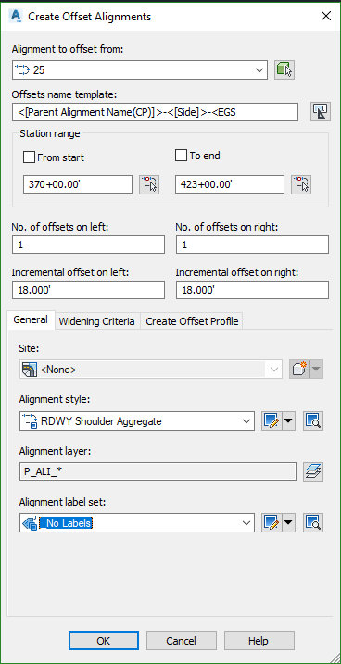Open the alignment layer selection icon
This screenshot has width=341, height=664.
coord(313,471)
